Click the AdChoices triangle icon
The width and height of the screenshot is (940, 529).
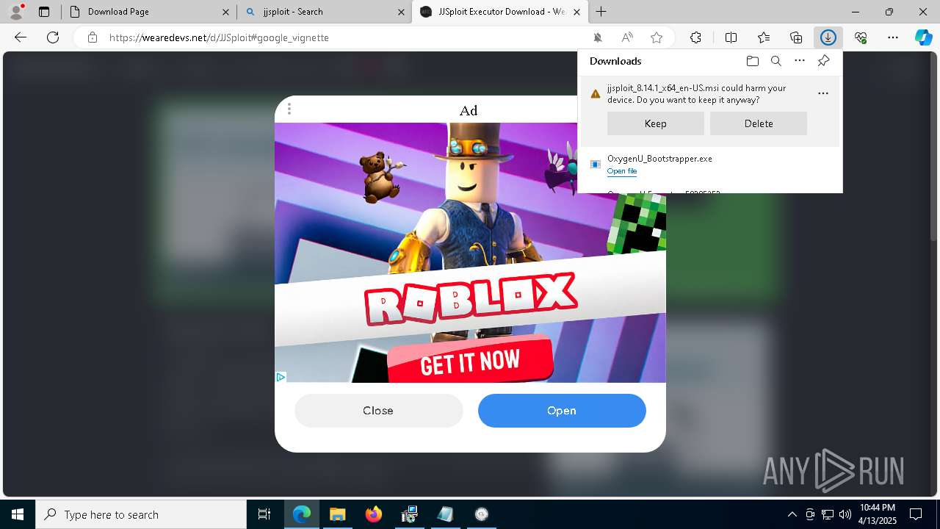281,377
